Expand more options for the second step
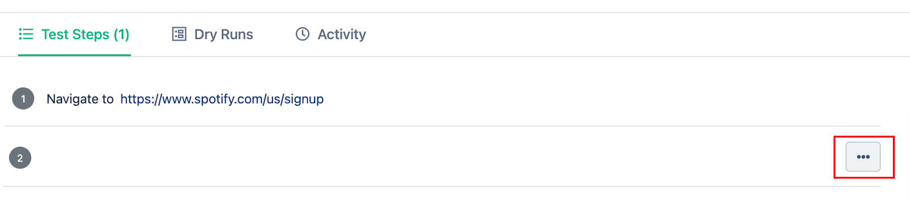This screenshot has width=910, height=221. 863,157
